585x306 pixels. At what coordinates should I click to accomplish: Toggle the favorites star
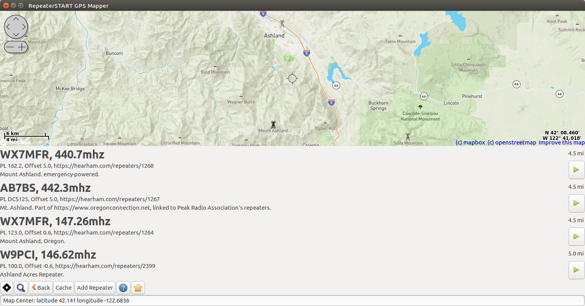pyautogui.click(x=138, y=287)
